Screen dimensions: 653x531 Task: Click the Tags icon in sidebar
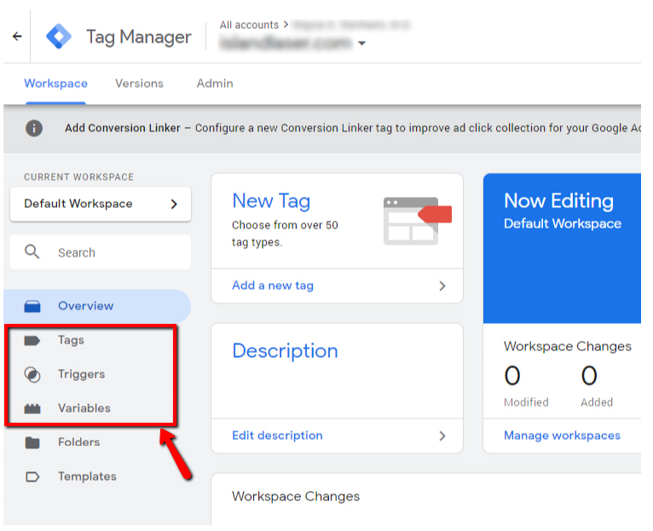pyautogui.click(x=32, y=340)
